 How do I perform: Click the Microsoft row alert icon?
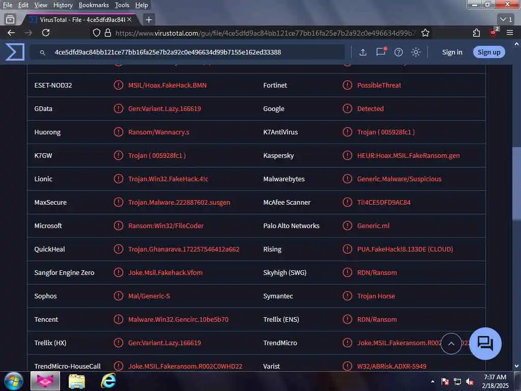coord(118,226)
